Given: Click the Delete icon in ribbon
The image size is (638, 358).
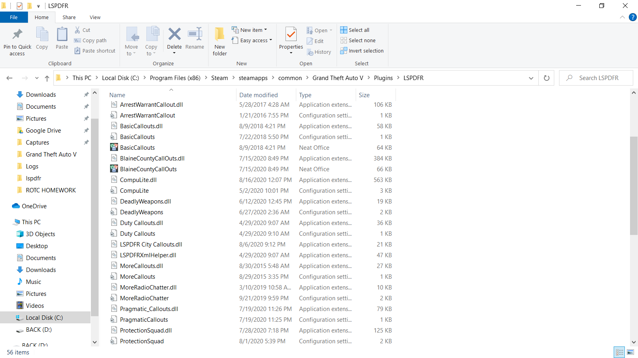Looking at the screenshot, I should [174, 35].
